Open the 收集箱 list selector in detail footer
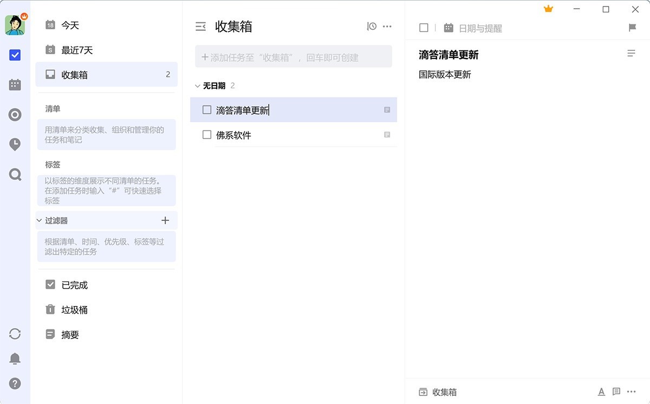The image size is (650, 404). tap(438, 392)
